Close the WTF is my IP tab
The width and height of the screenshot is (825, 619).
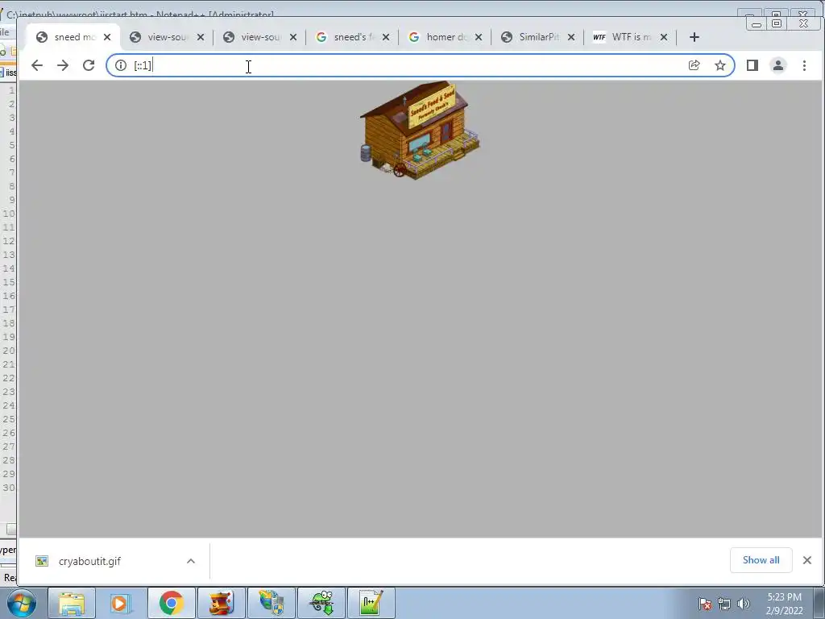click(664, 37)
